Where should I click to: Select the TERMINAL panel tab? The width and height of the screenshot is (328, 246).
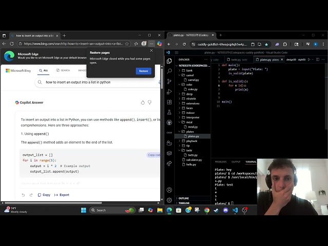(x=251, y=162)
